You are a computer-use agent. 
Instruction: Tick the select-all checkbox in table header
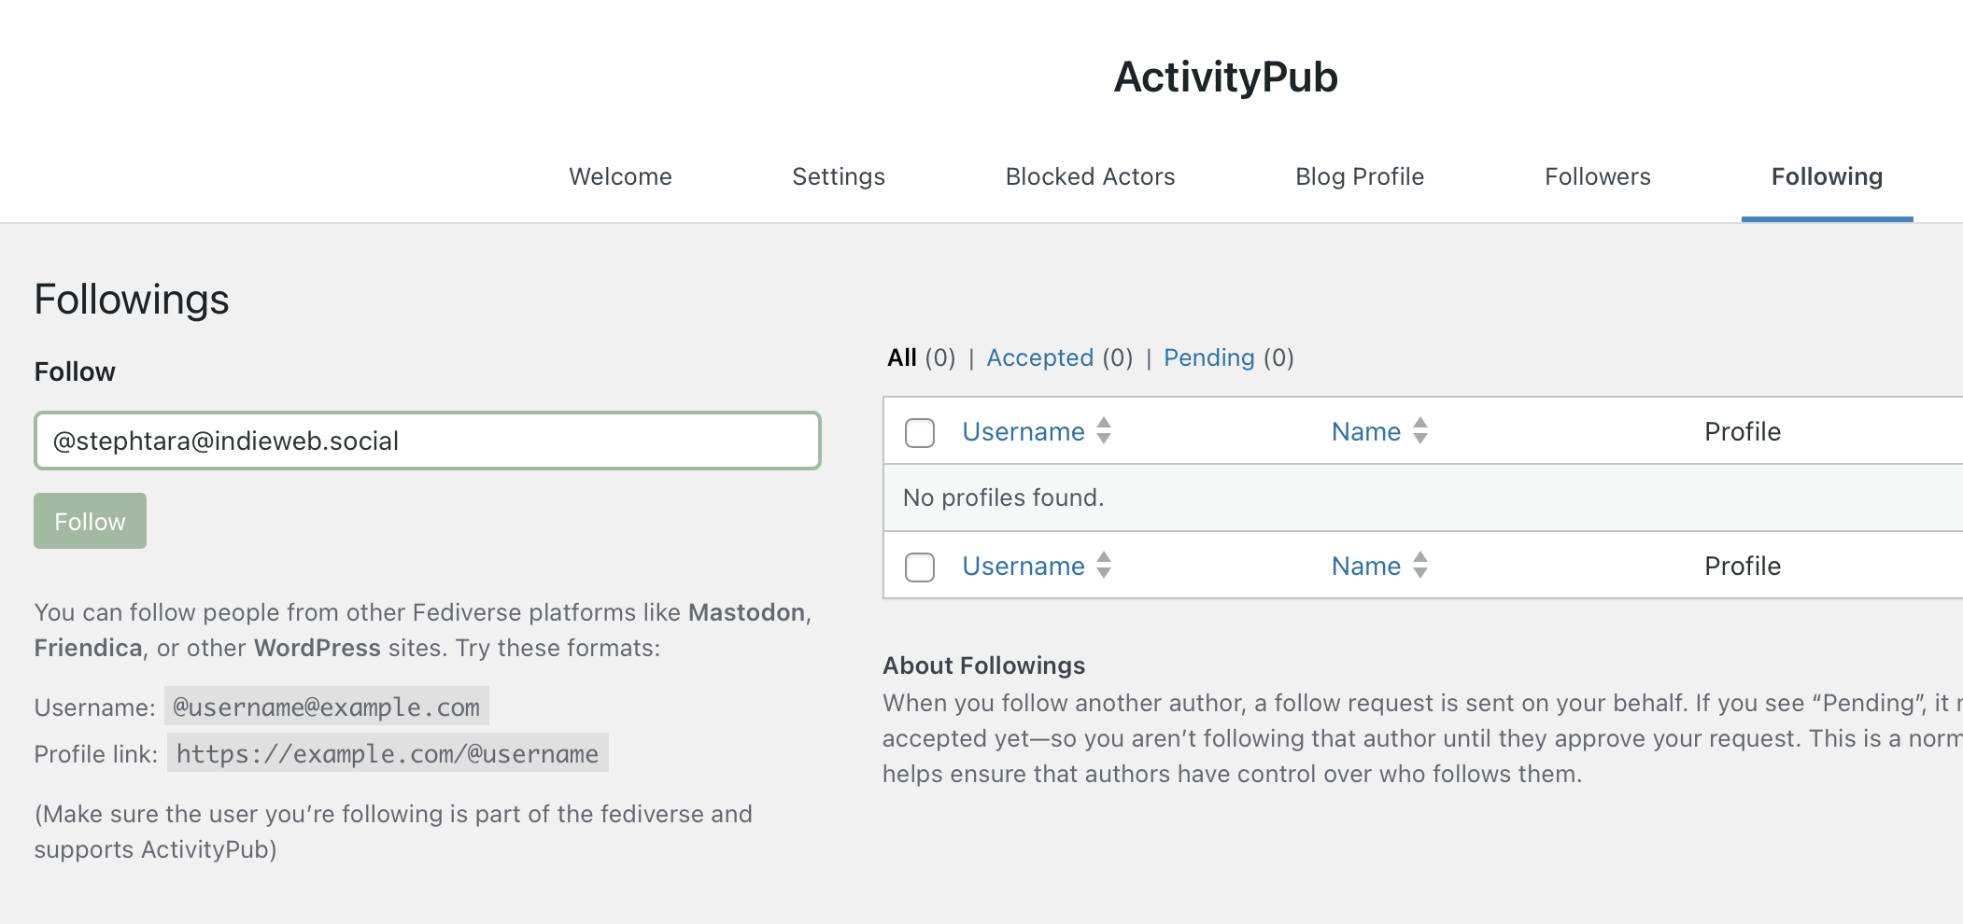click(920, 433)
